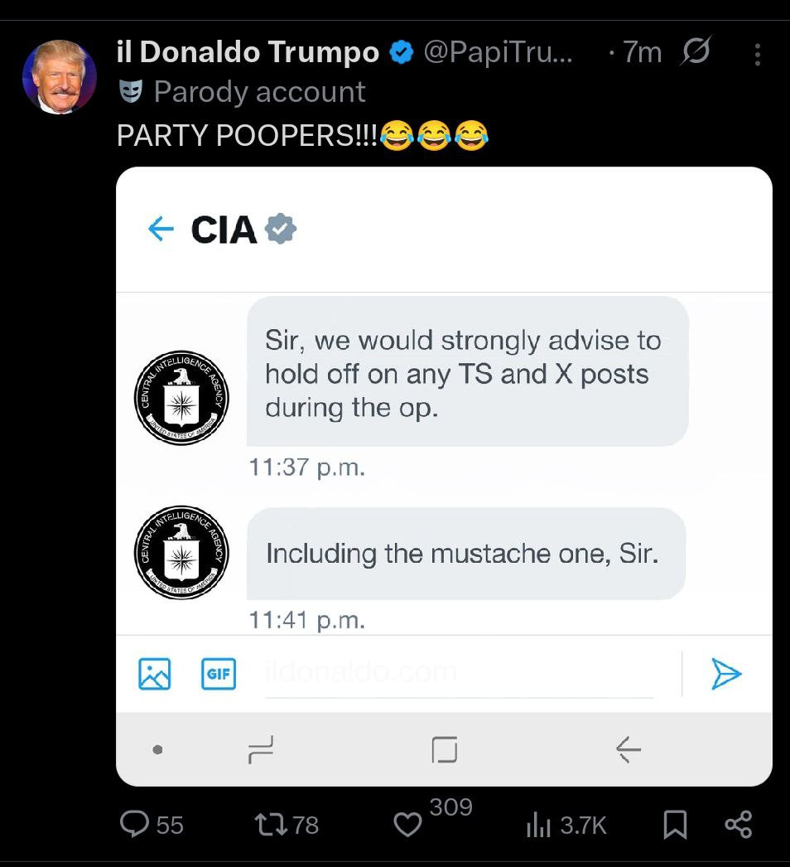Image resolution: width=790 pixels, height=867 pixels.
Task: Open the GIF picker button
Action: pos(219,674)
